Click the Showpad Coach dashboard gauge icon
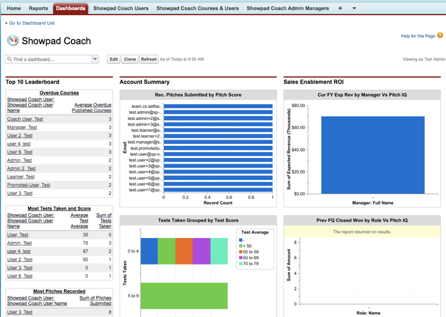Viewport: 446px width, 317px height. pos(13,40)
